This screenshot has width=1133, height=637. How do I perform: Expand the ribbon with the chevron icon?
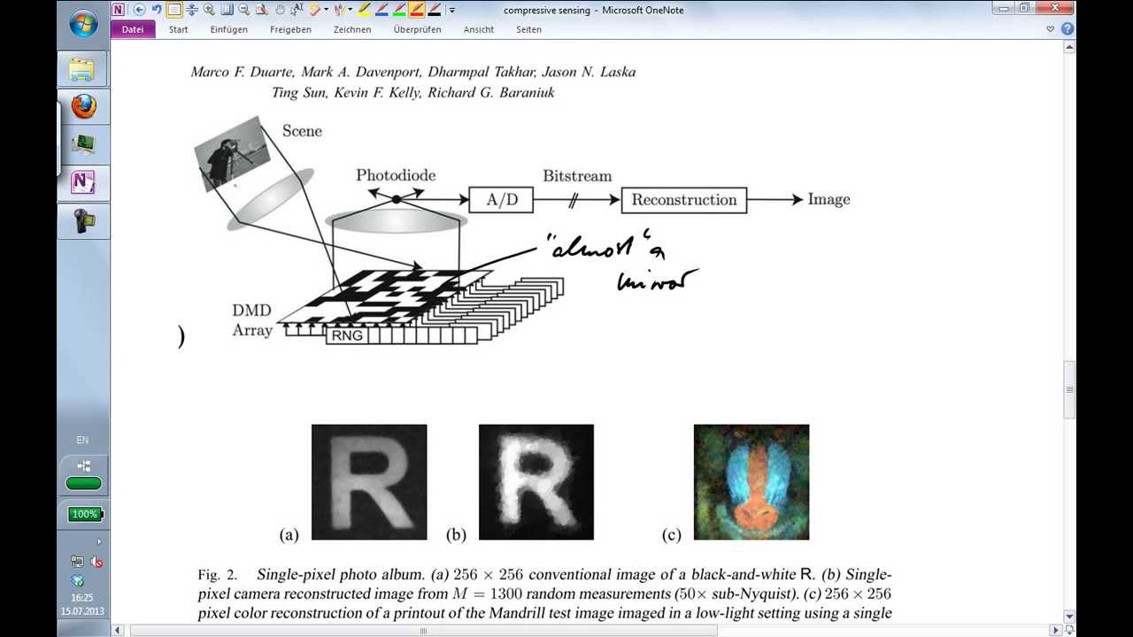[1051, 29]
